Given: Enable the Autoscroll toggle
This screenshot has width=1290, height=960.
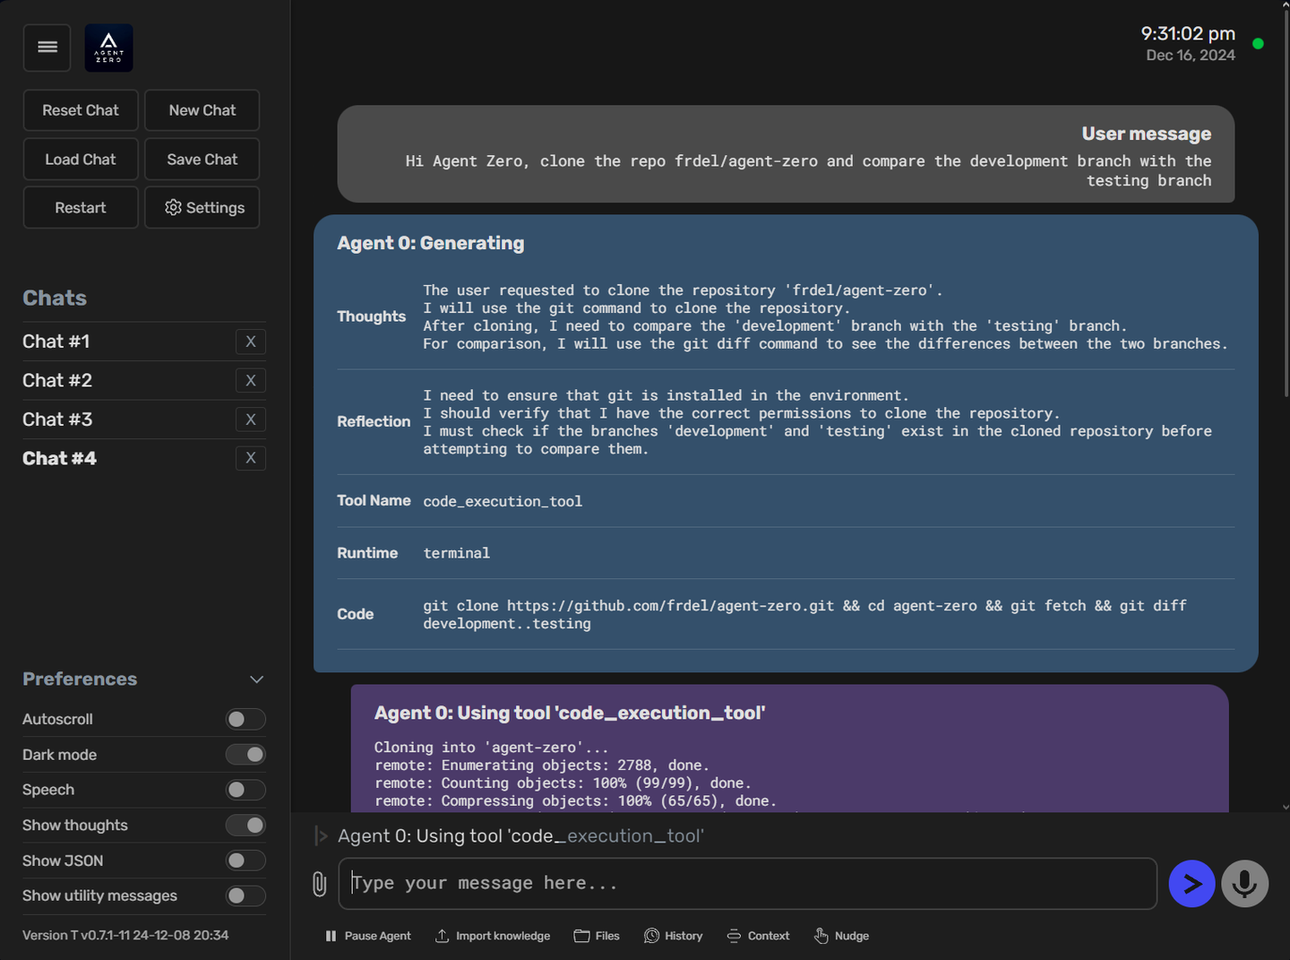Looking at the screenshot, I should click(245, 719).
